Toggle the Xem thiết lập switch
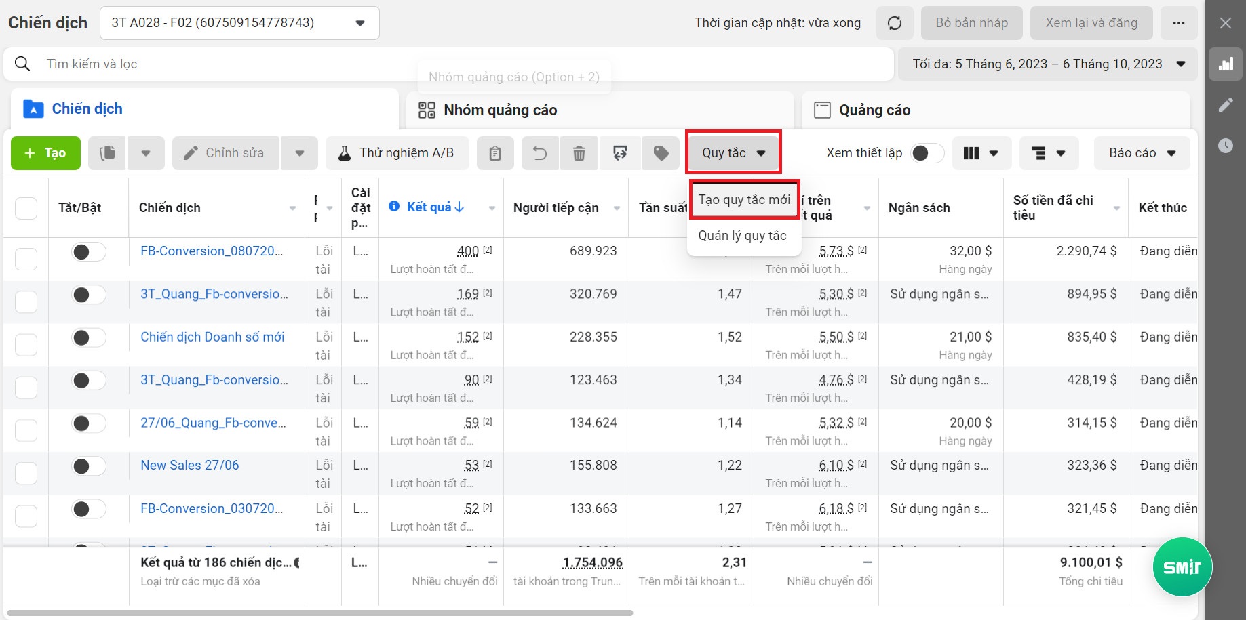The image size is (1246, 620). click(x=927, y=153)
